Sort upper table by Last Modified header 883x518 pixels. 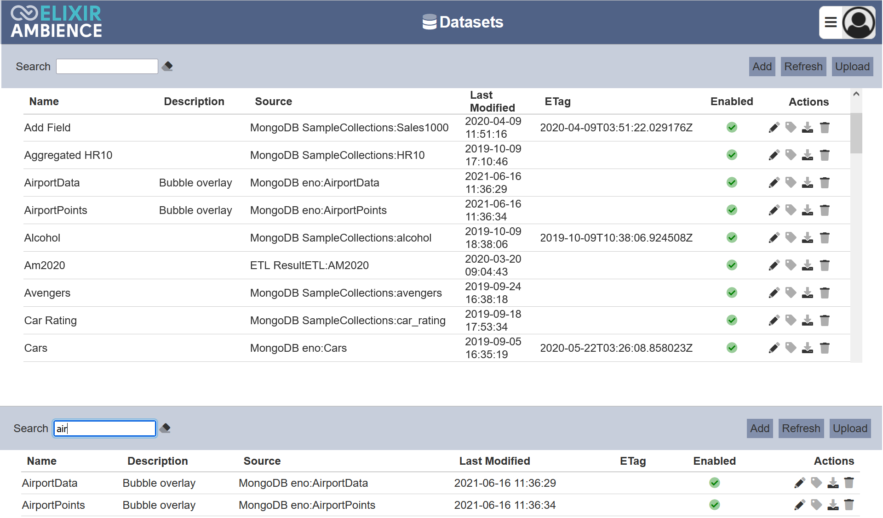493,101
